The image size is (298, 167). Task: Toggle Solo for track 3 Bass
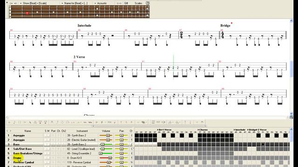point(46,144)
